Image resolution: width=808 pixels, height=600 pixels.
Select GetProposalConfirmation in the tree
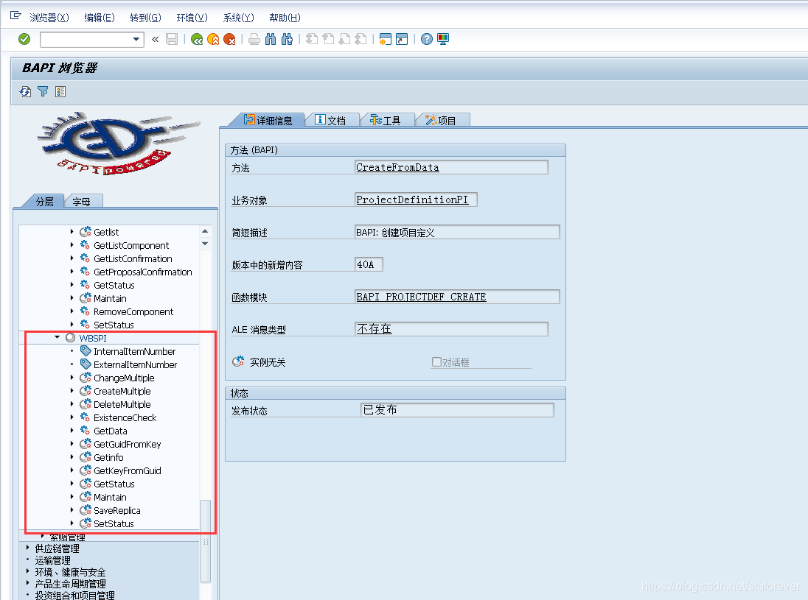143,272
